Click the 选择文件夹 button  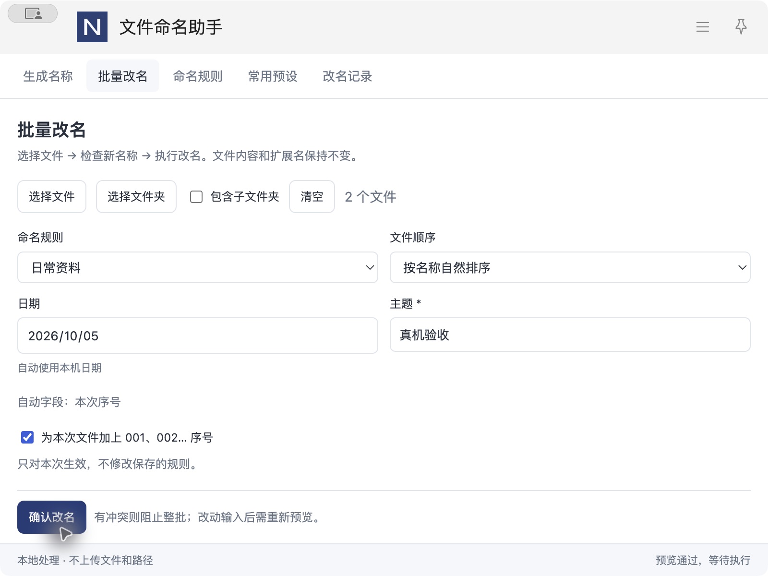pyautogui.click(x=136, y=196)
